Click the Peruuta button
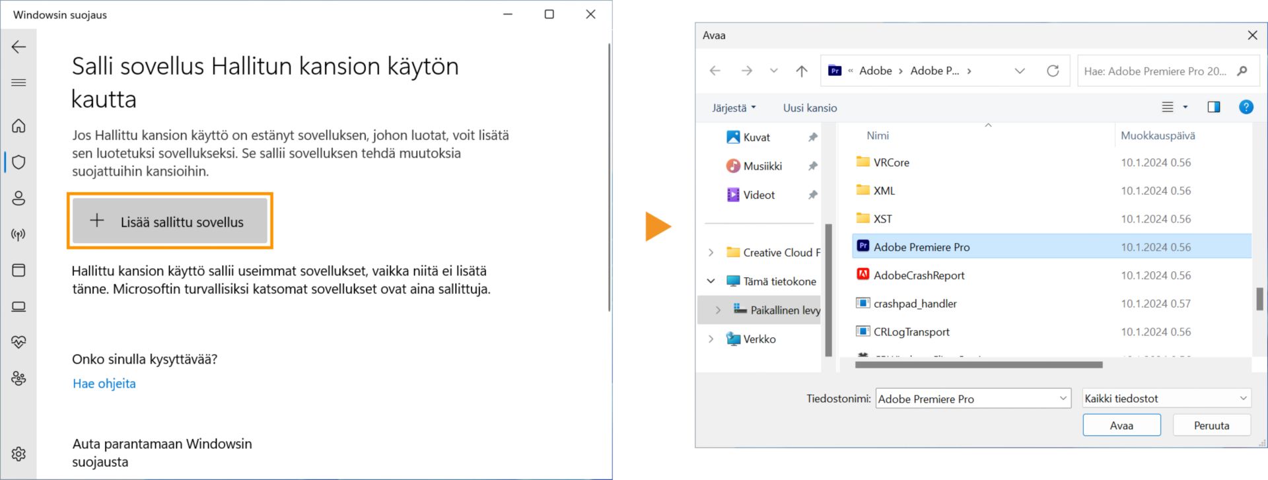Image resolution: width=1268 pixels, height=480 pixels. coord(1211,425)
